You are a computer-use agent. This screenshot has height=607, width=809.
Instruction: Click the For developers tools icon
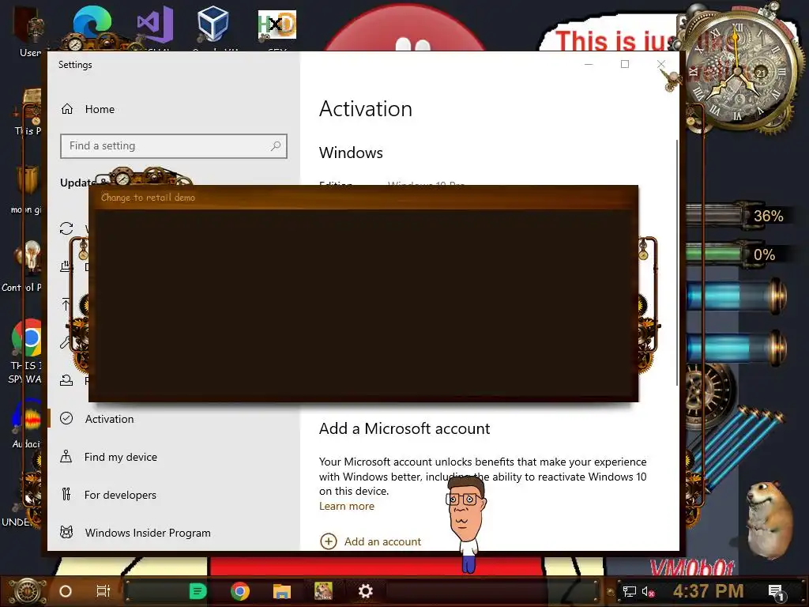[66, 495]
